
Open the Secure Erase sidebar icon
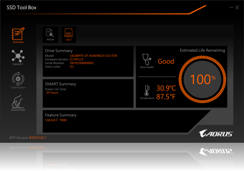click(18, 102)
